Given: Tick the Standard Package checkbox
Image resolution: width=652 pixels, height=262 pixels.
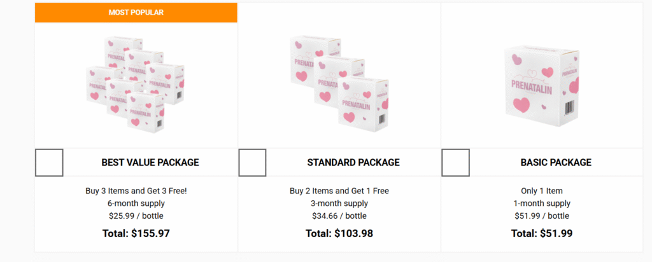Looking at the screenshot, I should tap(252, 163).
